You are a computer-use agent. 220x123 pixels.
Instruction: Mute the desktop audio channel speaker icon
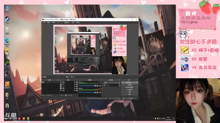[x=98, y=93]
